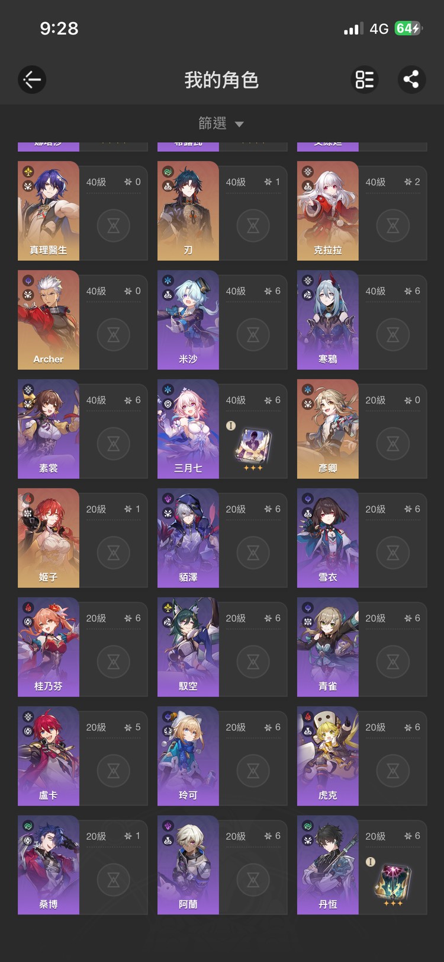Viewport: 444px width, 962px height.
Task: Tap 丹恆 equipped light cone icon
Action: pyautogui.click(x=393, y=881)
